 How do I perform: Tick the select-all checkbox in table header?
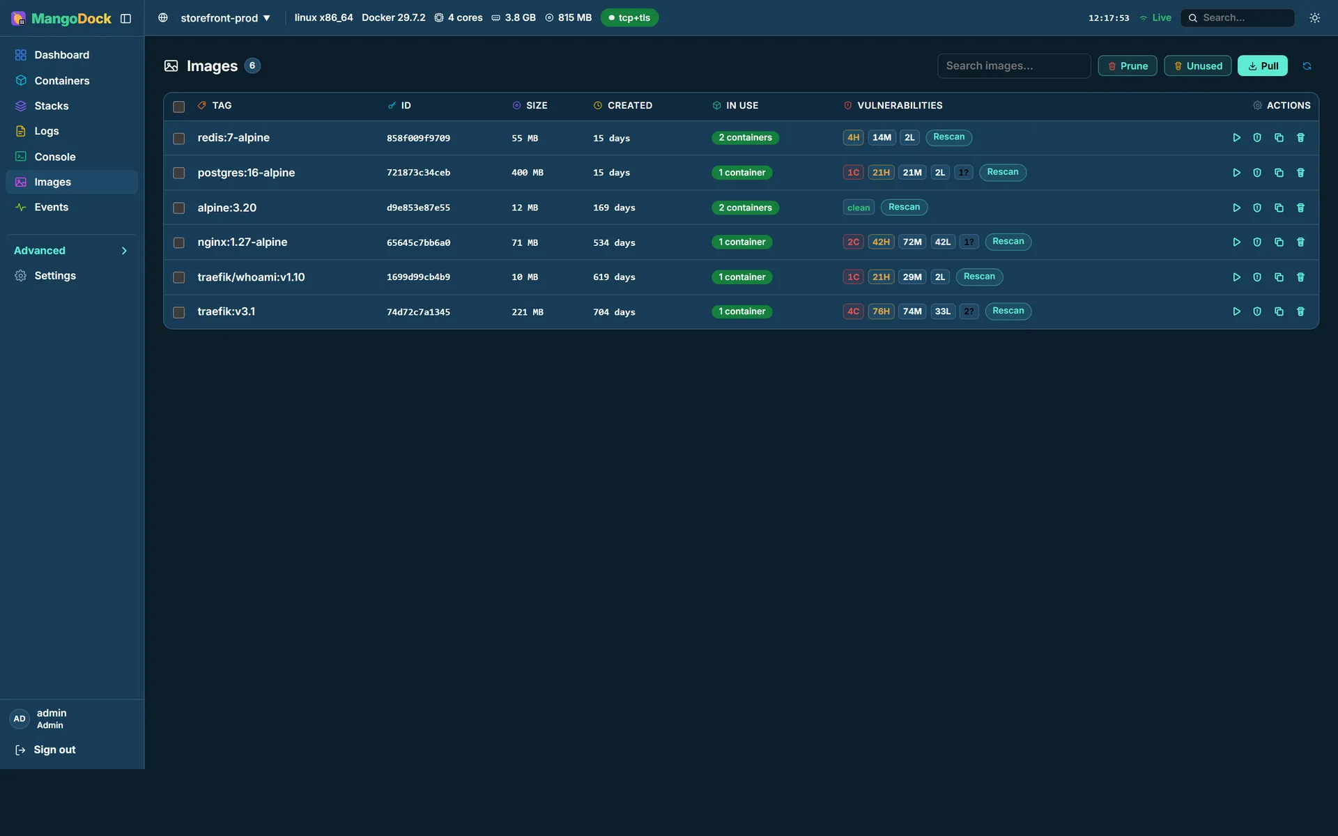pyautogui.click(x=179, y=107)
